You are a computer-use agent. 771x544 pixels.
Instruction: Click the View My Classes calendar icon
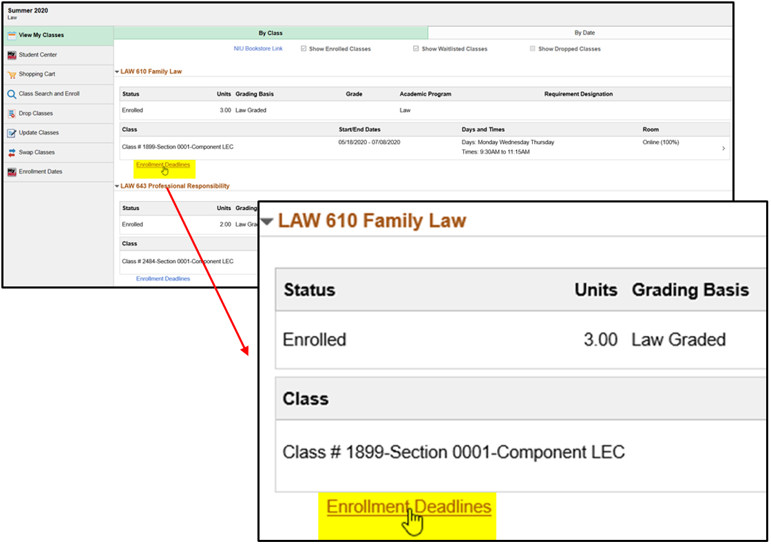12,35
